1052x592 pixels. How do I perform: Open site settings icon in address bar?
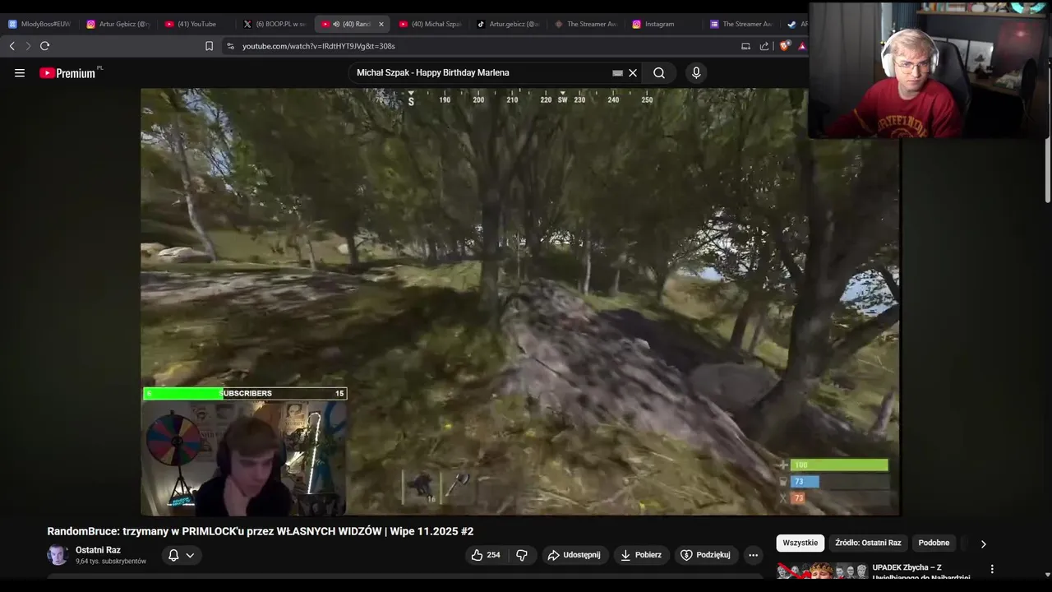(230, 46)
